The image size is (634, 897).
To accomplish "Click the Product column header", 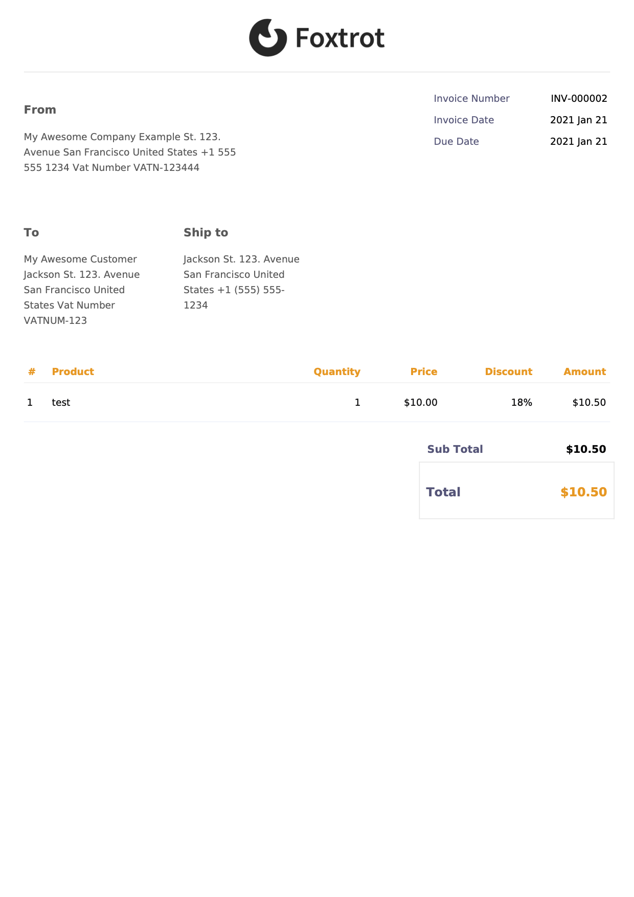I will pos(73,371).
